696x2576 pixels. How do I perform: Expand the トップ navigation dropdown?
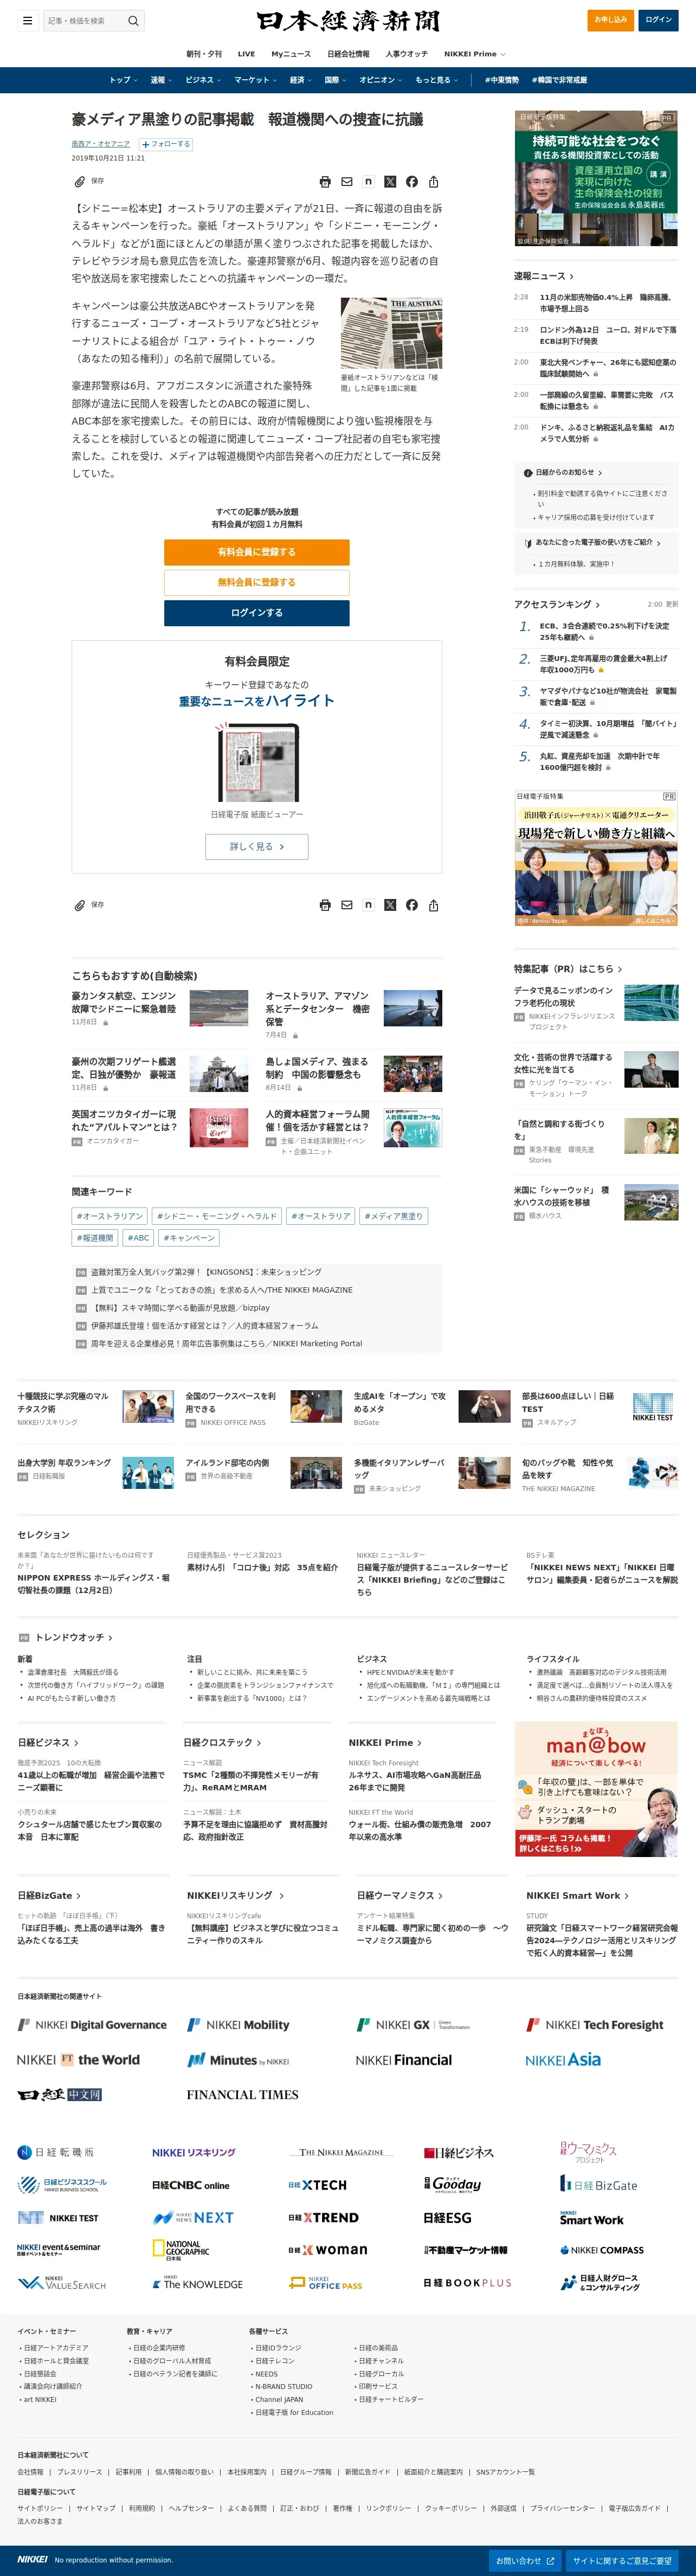[x=123, y=80]
